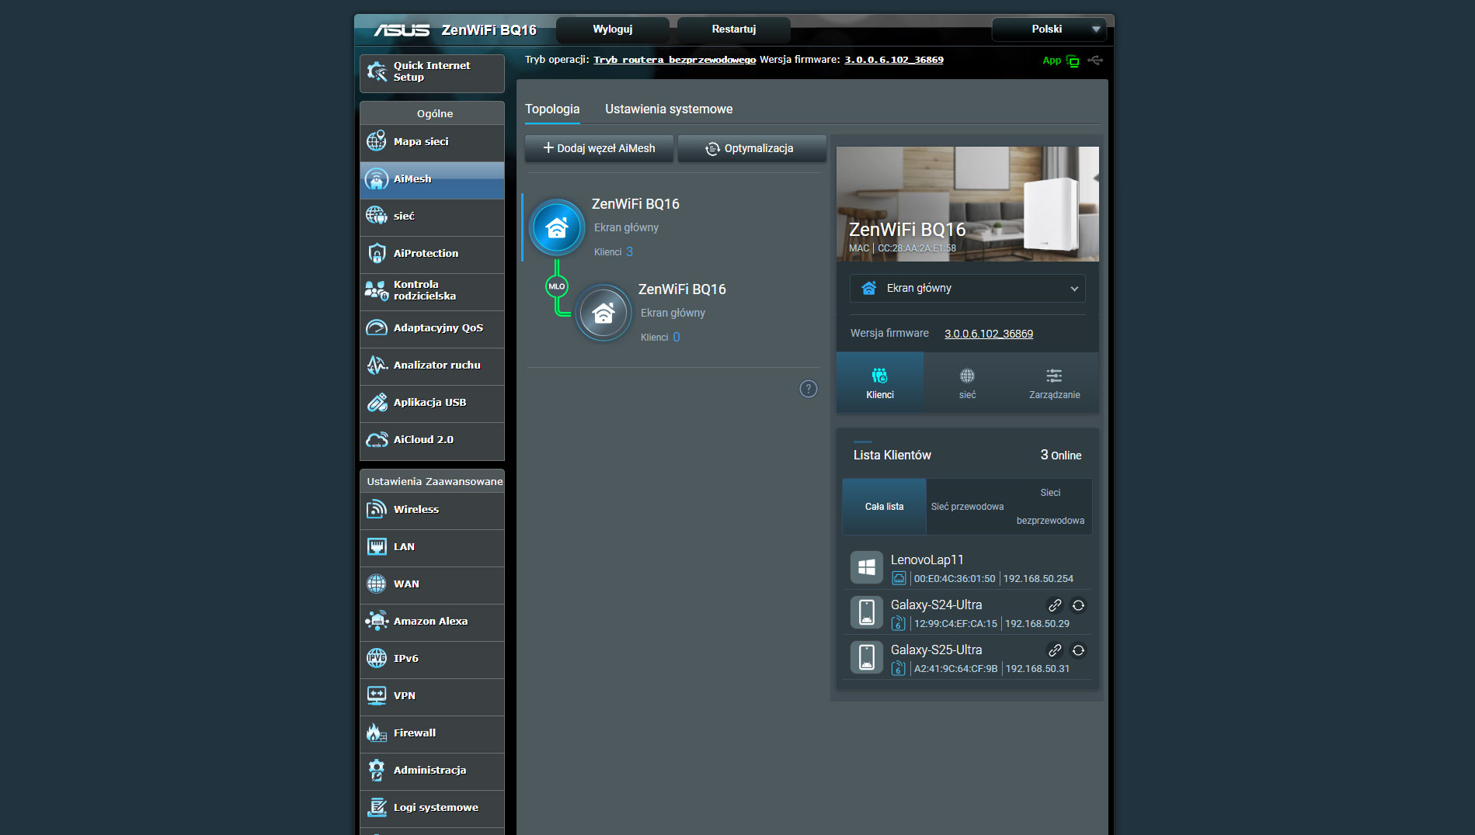The height and width of the screenshot is (835, 1475).
Task: Open Kontrola rodzicielska settings
Action: tap(432, 291)
